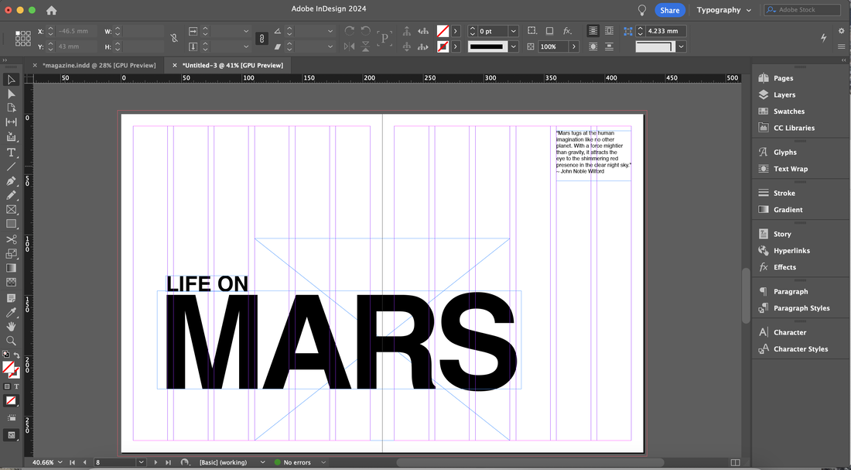851x470 pixels.
Task: Pick the Content Collector tool
Action: tap(11, 137)
